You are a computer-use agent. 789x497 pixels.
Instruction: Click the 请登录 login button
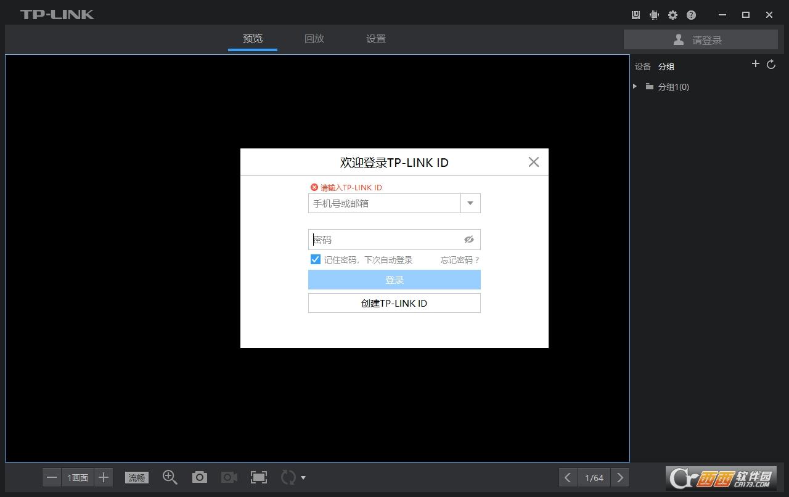[x=701, y=39]
